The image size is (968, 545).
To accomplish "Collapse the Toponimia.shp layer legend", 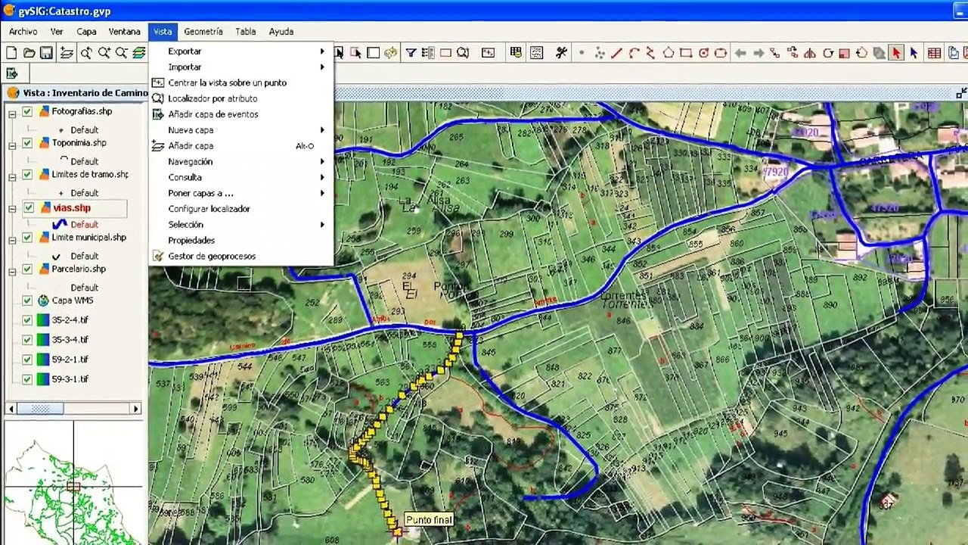I will pos(12,145).
